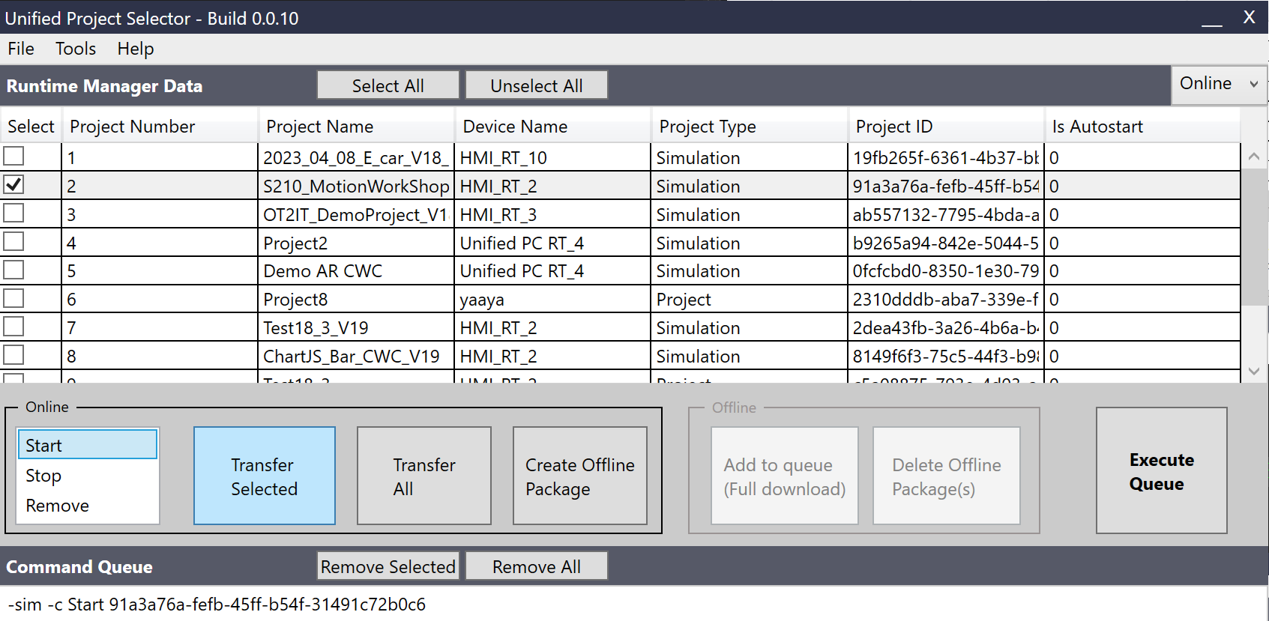Click the Execute Queue button
Viewport: 1269px width, 621px height.
point(1162,470)
